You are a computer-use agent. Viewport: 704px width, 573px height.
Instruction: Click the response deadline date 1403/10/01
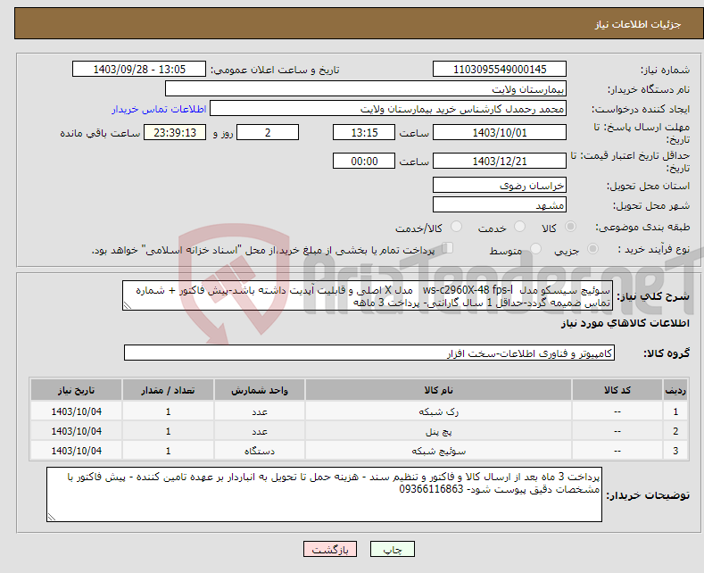500,132
